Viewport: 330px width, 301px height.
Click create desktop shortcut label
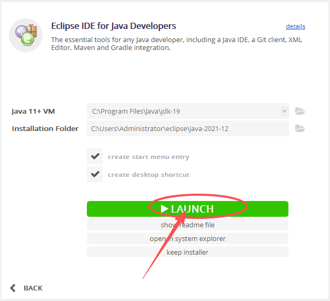pyautogui.click(x=148, y=175)
